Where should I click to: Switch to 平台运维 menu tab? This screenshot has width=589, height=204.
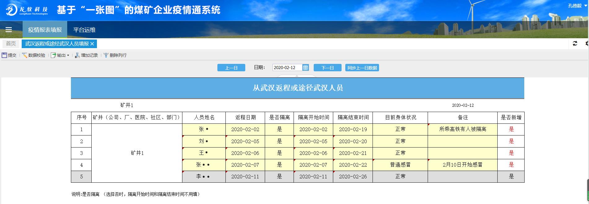coord(84,30)
